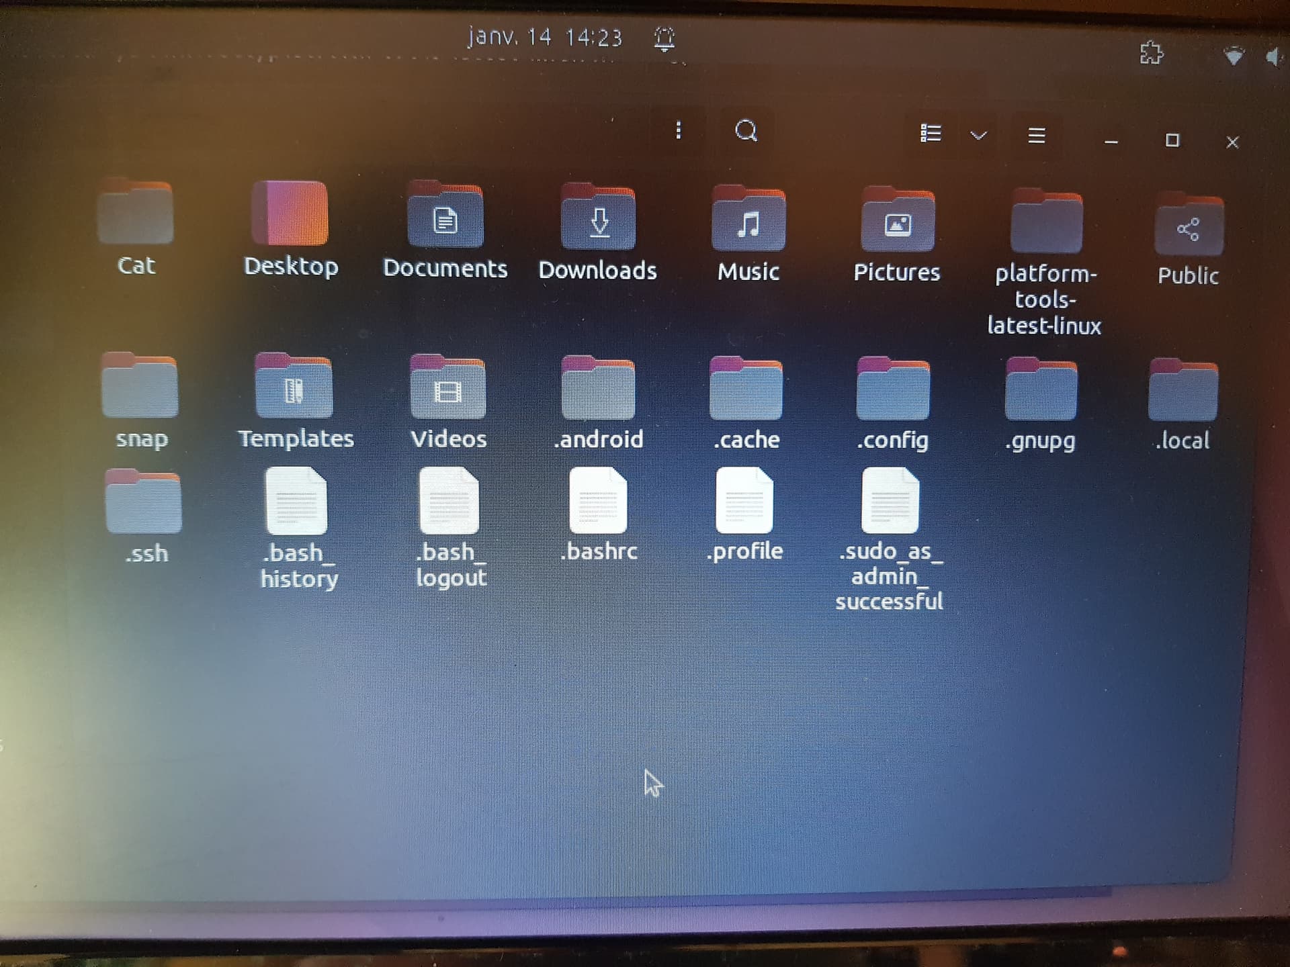This screenshot has height=967, width=1290.
Task: Select the .ssh hidden folder
Action: click(145, 517)
